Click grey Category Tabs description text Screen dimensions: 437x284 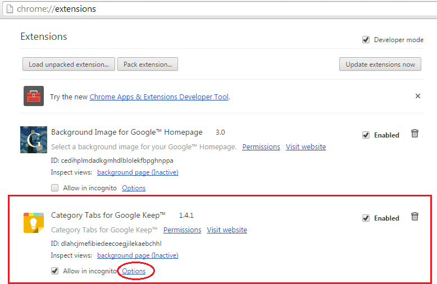pos(104,230)
